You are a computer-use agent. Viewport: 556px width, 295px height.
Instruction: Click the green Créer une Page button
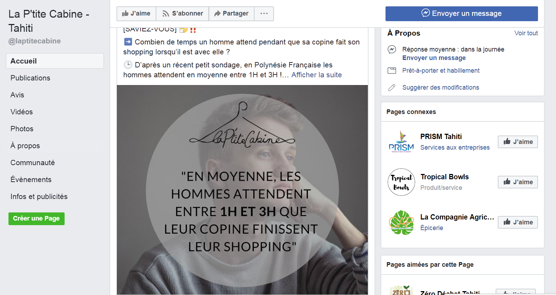click(36, 219)
